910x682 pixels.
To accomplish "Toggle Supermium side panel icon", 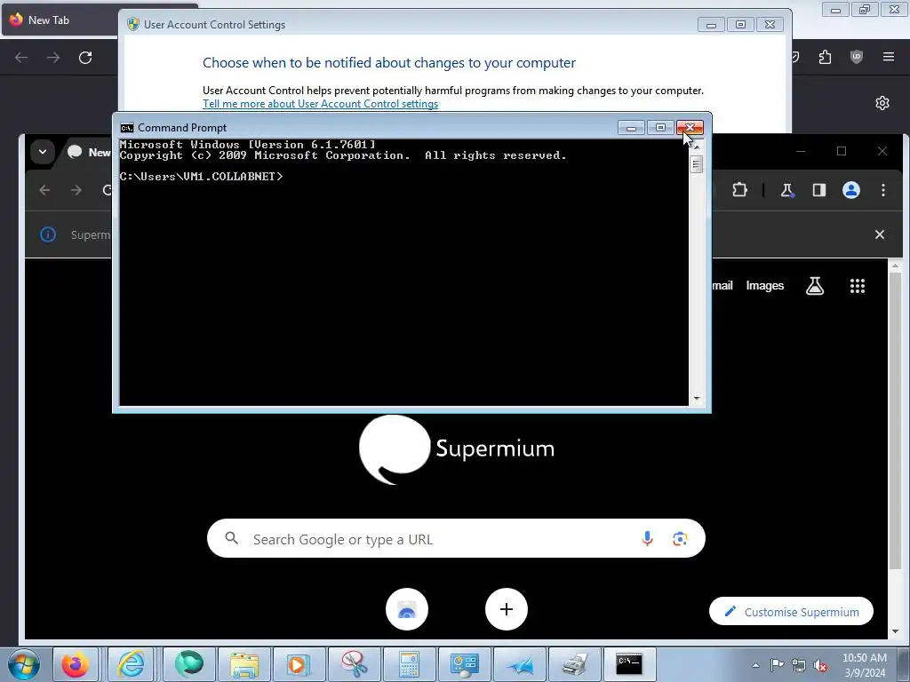I will pos(818,190).
